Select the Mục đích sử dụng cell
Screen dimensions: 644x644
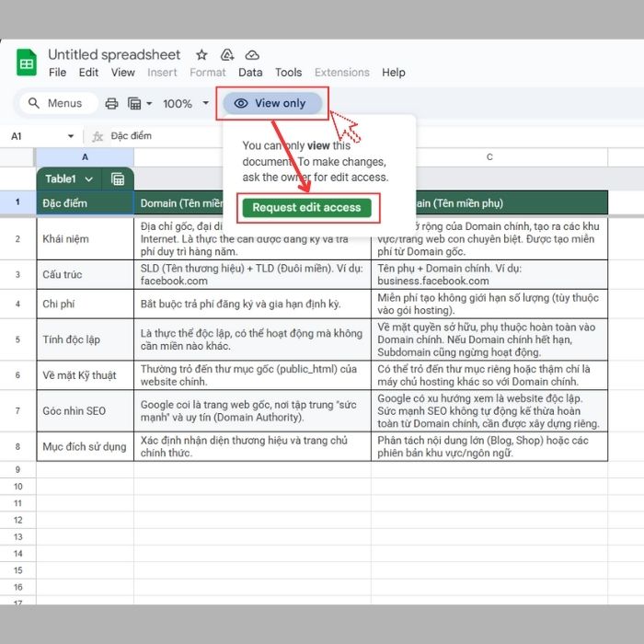tap(85, 446)
